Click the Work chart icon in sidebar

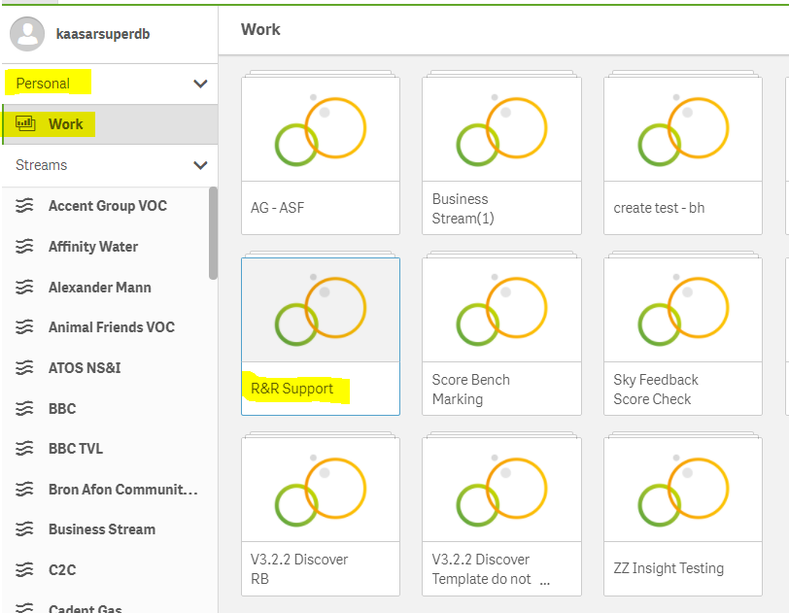pos(25,123)
